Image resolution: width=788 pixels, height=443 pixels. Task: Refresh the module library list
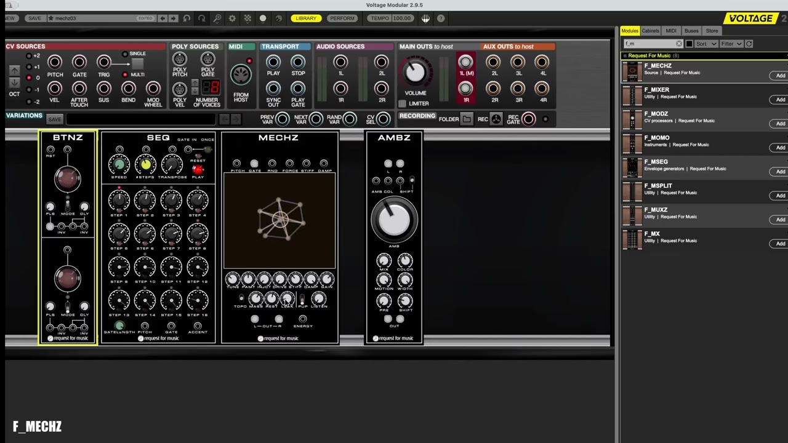[x=749, y=44]
